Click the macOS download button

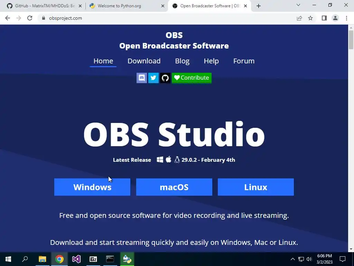pyautogui.click(x=174, y=187)
